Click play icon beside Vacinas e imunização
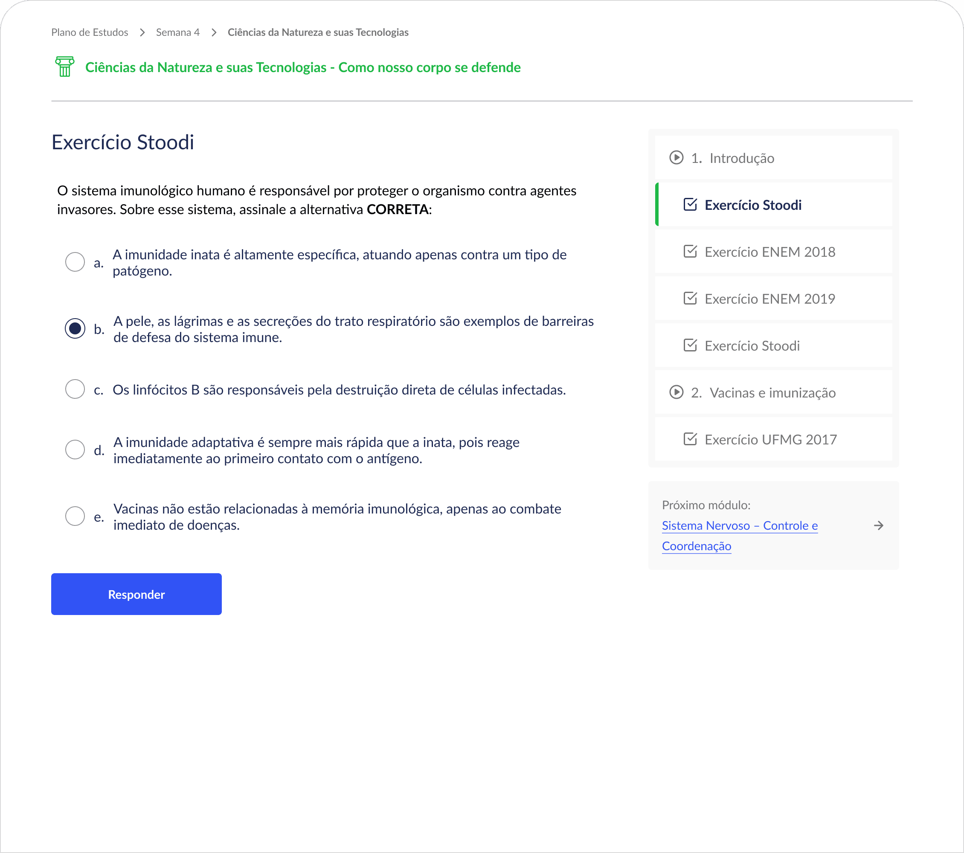This screenshot has width=964, height=853. (676, 392)
